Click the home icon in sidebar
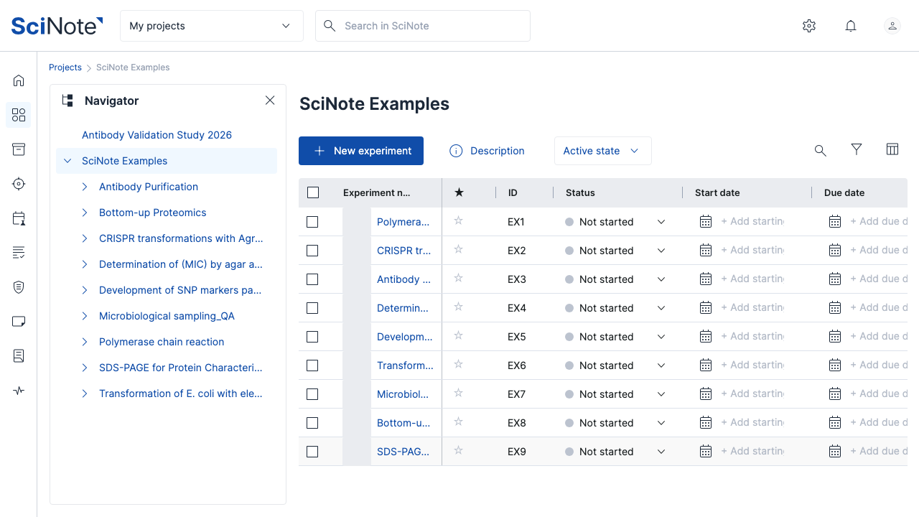Image resolution: width=919 pixels, height=517 pixels. click(19, 80)
